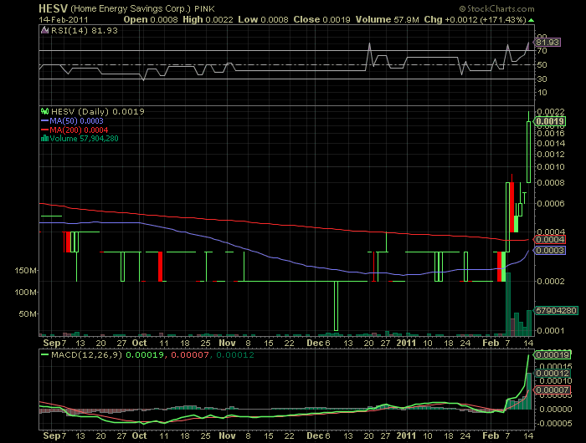Click the 50 level RSI axis label
Viewport: 586px width, 443px height.
coord(542,64)
